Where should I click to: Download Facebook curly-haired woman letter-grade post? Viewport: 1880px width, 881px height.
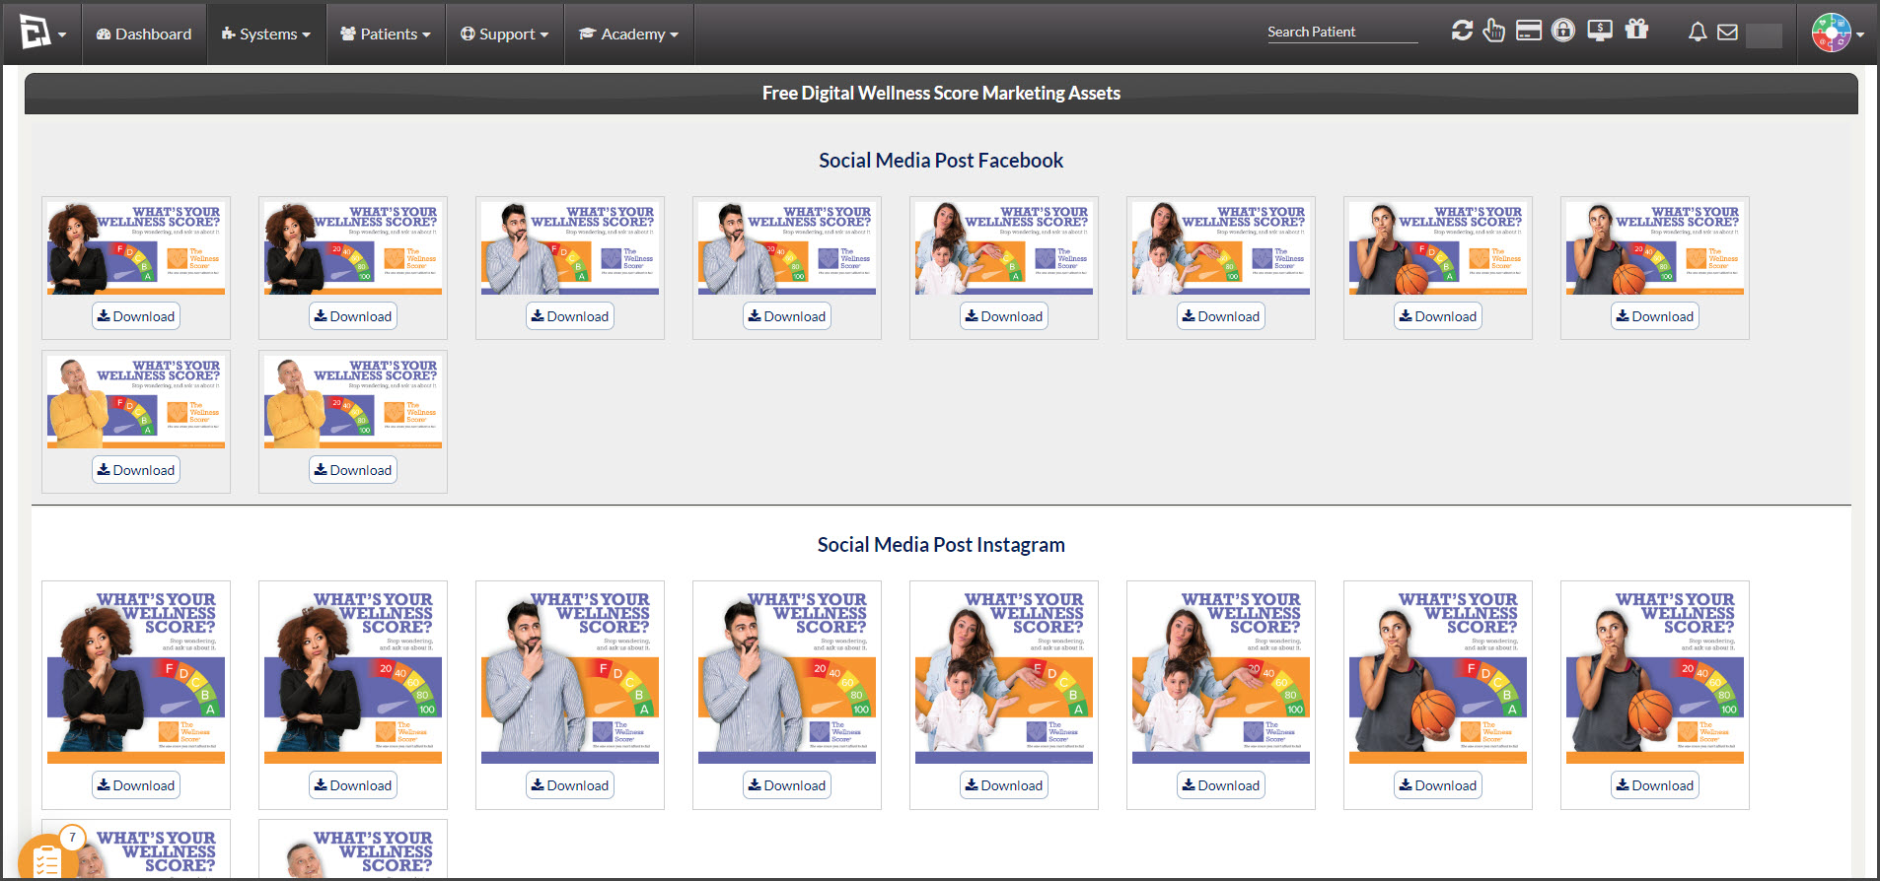coord(136,316)
